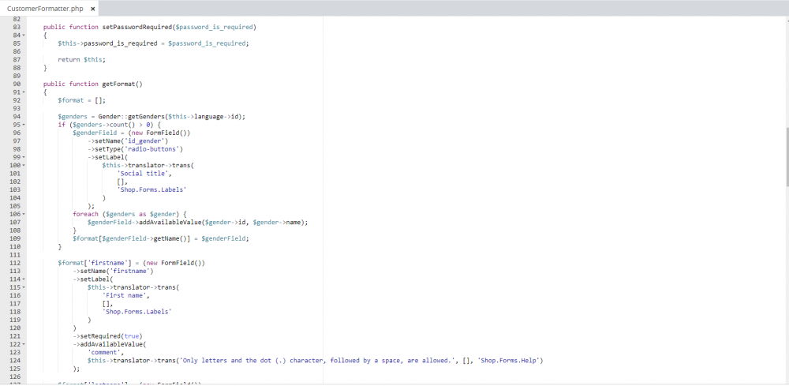This screenshot has height=386, width=789.
Task: Collapse the if block fold at line 95
Action: 24,125
